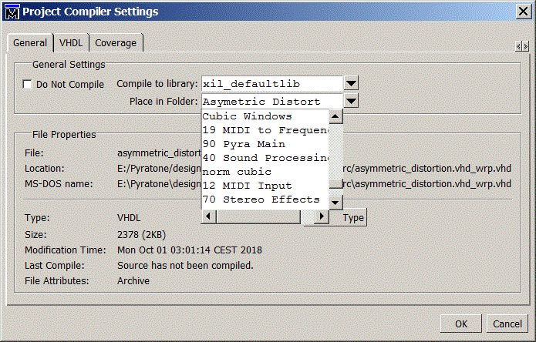This screenshot has width=536, height=342.
Task: Click the ModelSim icon in the title bar
Action: click(11, 12)
